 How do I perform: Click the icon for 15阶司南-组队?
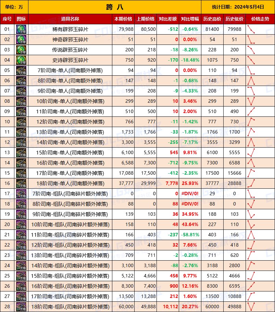coord(21,276)
